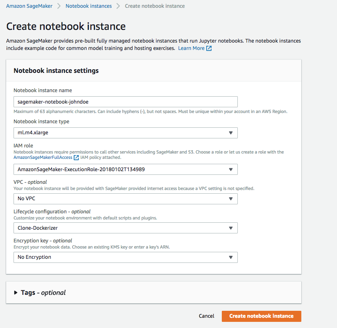Click arrow icon on No Encryption selector
Screen dimensions: 337x328
coord(231,257)
